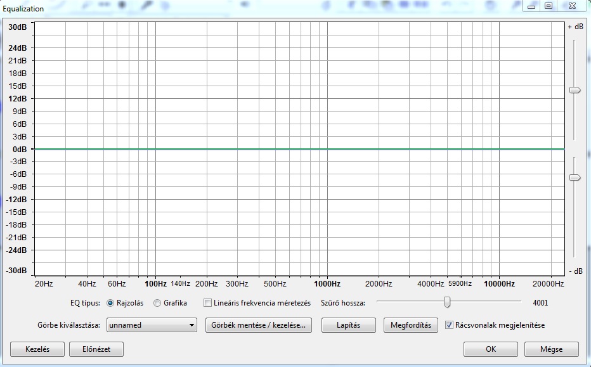Toggle Rácsvonalak megjelenítése checkbox
Image resolution: width=591 pixels, height=367 pixels.
[x=450, y=325]
